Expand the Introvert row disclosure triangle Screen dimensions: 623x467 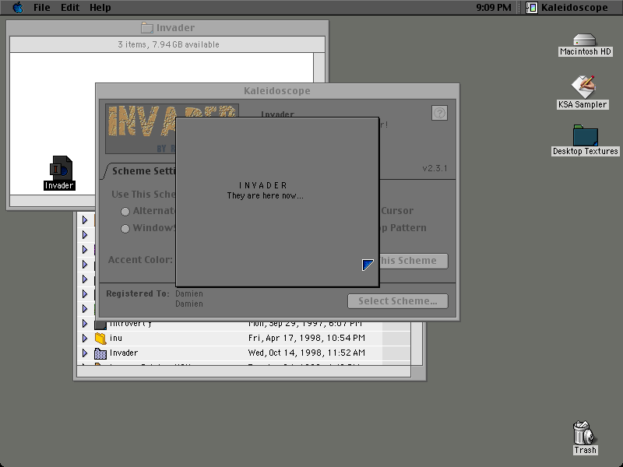(x=85, y=324)
